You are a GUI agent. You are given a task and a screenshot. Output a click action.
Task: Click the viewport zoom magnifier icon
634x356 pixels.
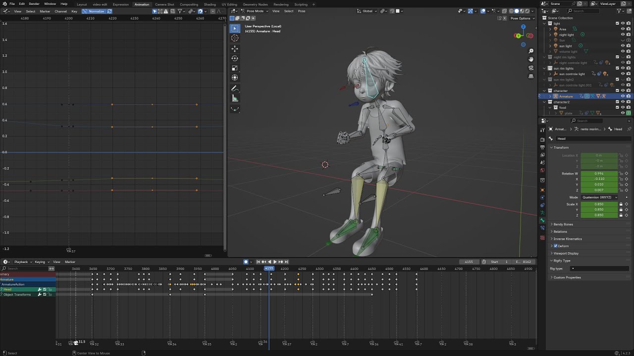[x=531, y=51]
